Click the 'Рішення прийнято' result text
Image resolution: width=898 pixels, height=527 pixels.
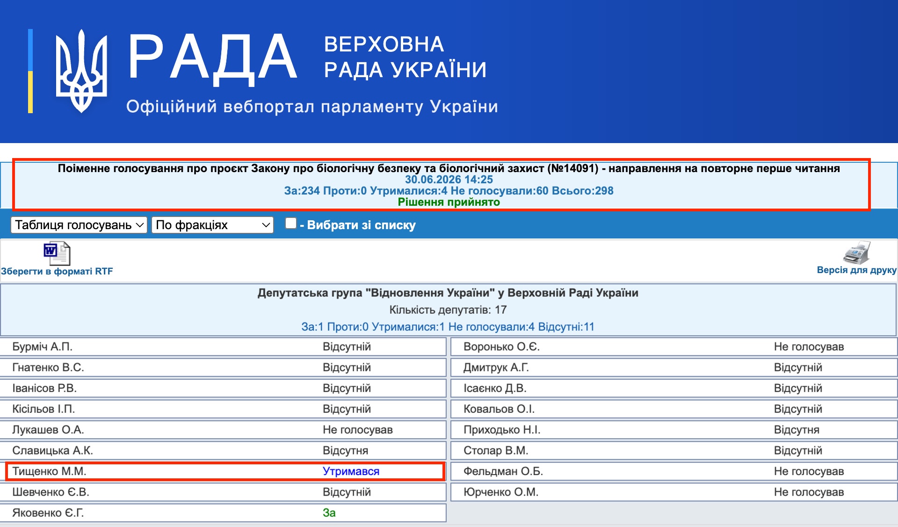(449, 202)
